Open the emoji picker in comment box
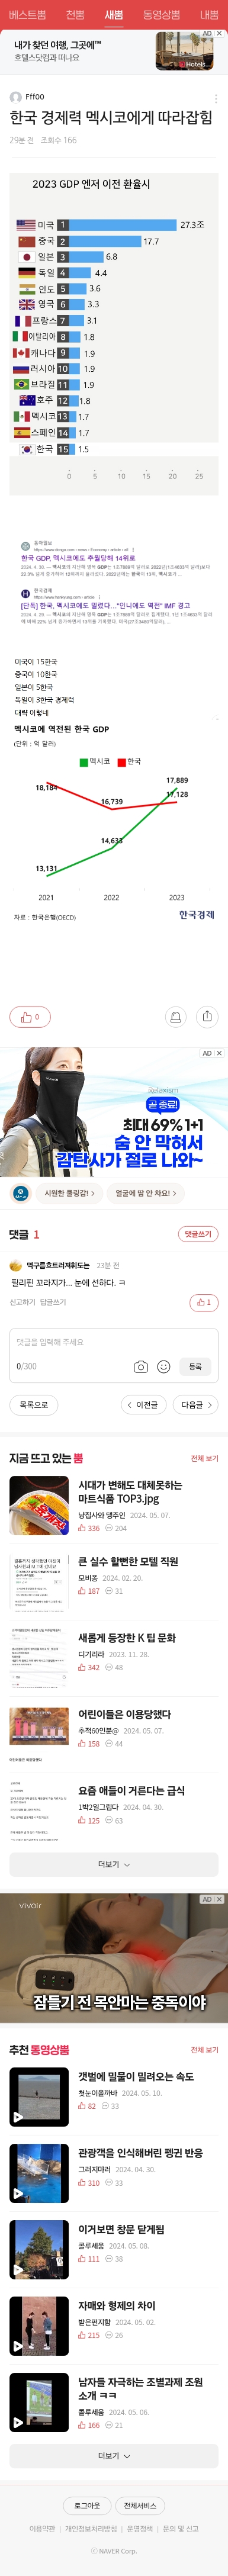 click(164, 1366)
